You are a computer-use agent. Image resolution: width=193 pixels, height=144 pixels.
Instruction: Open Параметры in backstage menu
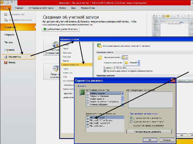pos(18,57)
